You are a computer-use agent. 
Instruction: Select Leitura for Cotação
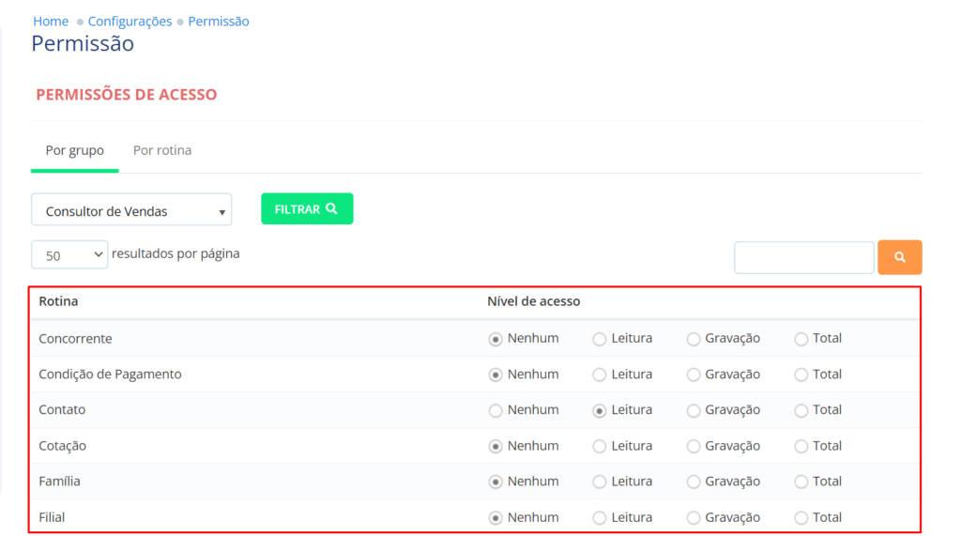tap(600, 447)
